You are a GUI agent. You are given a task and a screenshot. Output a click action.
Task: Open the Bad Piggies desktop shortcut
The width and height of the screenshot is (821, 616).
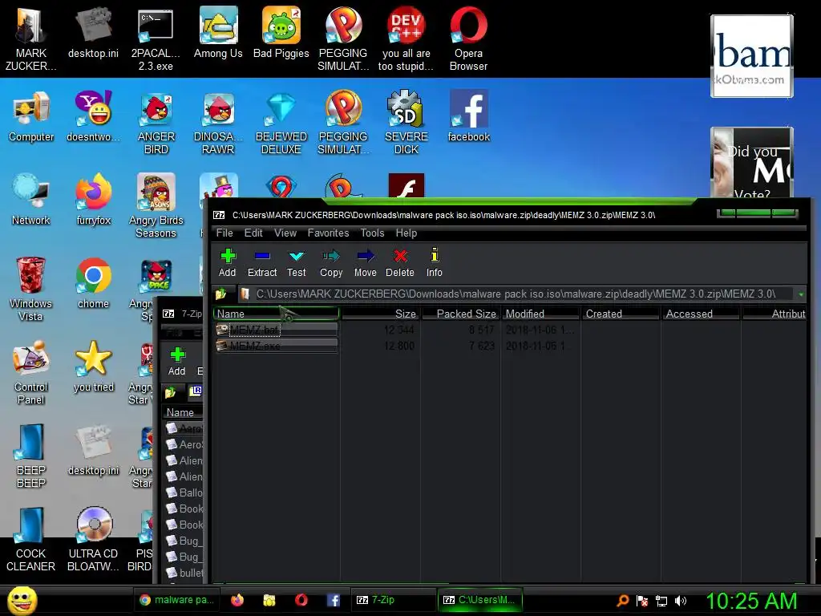281,33
